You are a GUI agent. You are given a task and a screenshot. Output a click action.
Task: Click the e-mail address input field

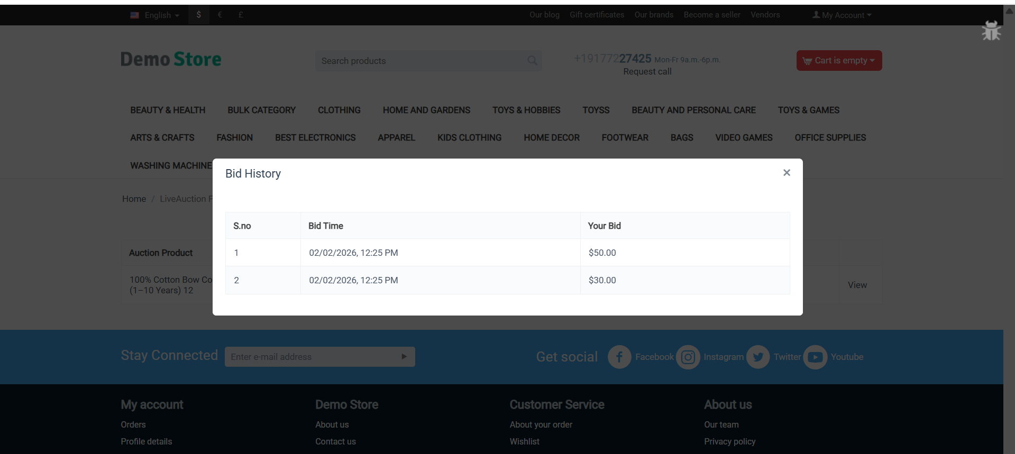(312, 357)
